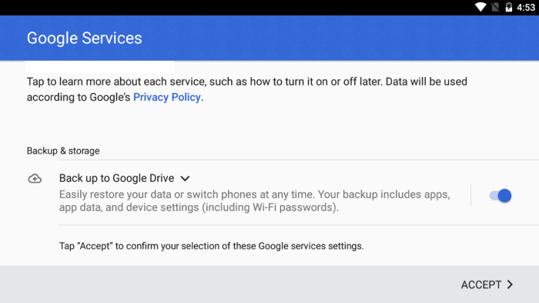Screen dimensions: 539x303
Task: Click the right arrow beside ACCEPT
Action: coord(510,284)
